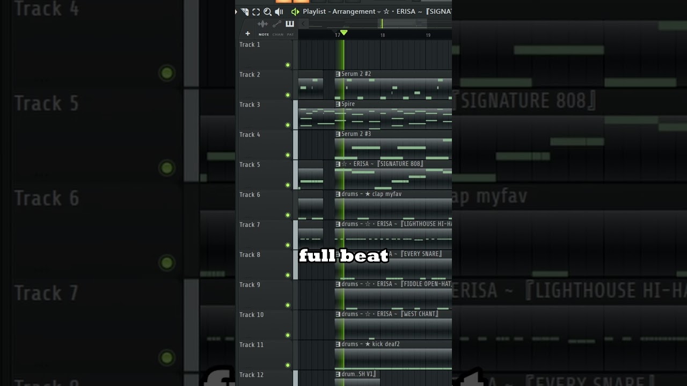
Task: Open the FIDDLE OPEN-HAT clip menu icon
Action: [338, 284]
